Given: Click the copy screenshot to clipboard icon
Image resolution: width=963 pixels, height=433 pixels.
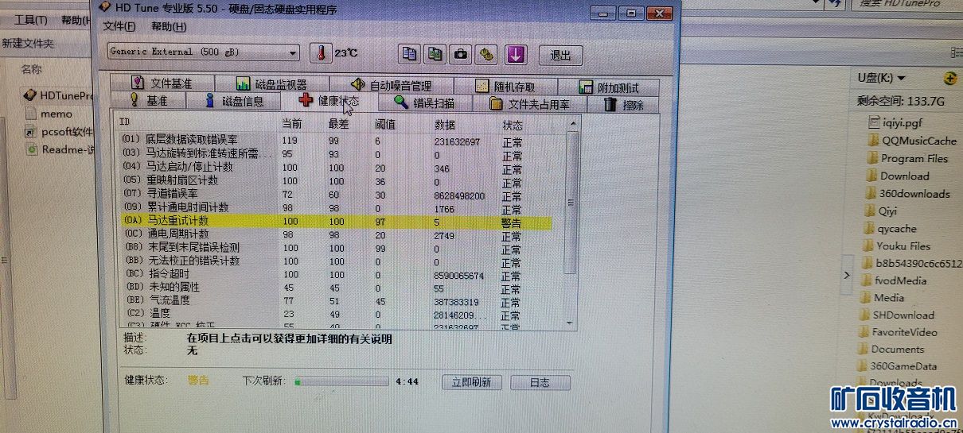Looking at the screenshot, I should coord(435,54).
